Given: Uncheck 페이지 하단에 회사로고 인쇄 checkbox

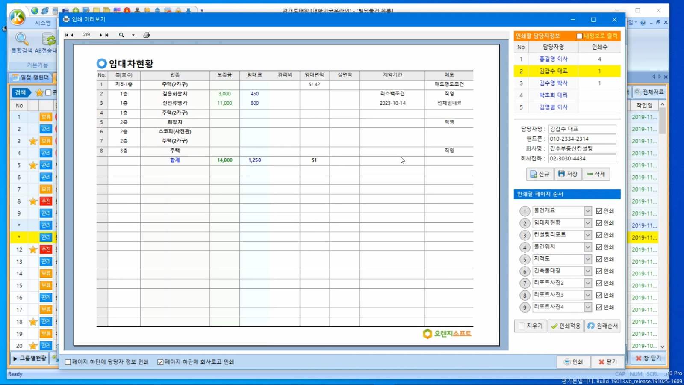Looking at the screenshot, I should pos(160,362).
